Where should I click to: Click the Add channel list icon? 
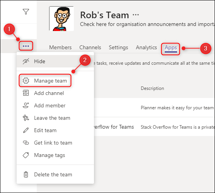pyautogui.click(x=26, y=93)
